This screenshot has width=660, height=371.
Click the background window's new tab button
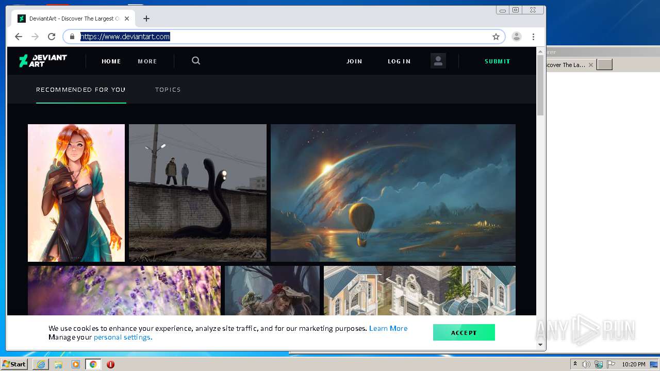pyautogui.click(x=604, y=64)
